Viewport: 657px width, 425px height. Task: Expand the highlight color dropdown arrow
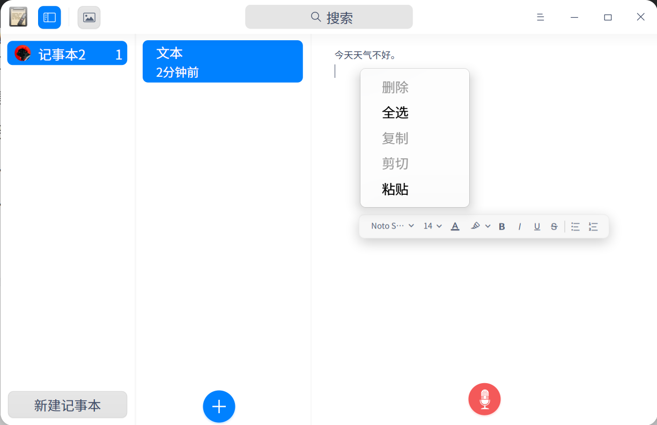pos(488,226)
